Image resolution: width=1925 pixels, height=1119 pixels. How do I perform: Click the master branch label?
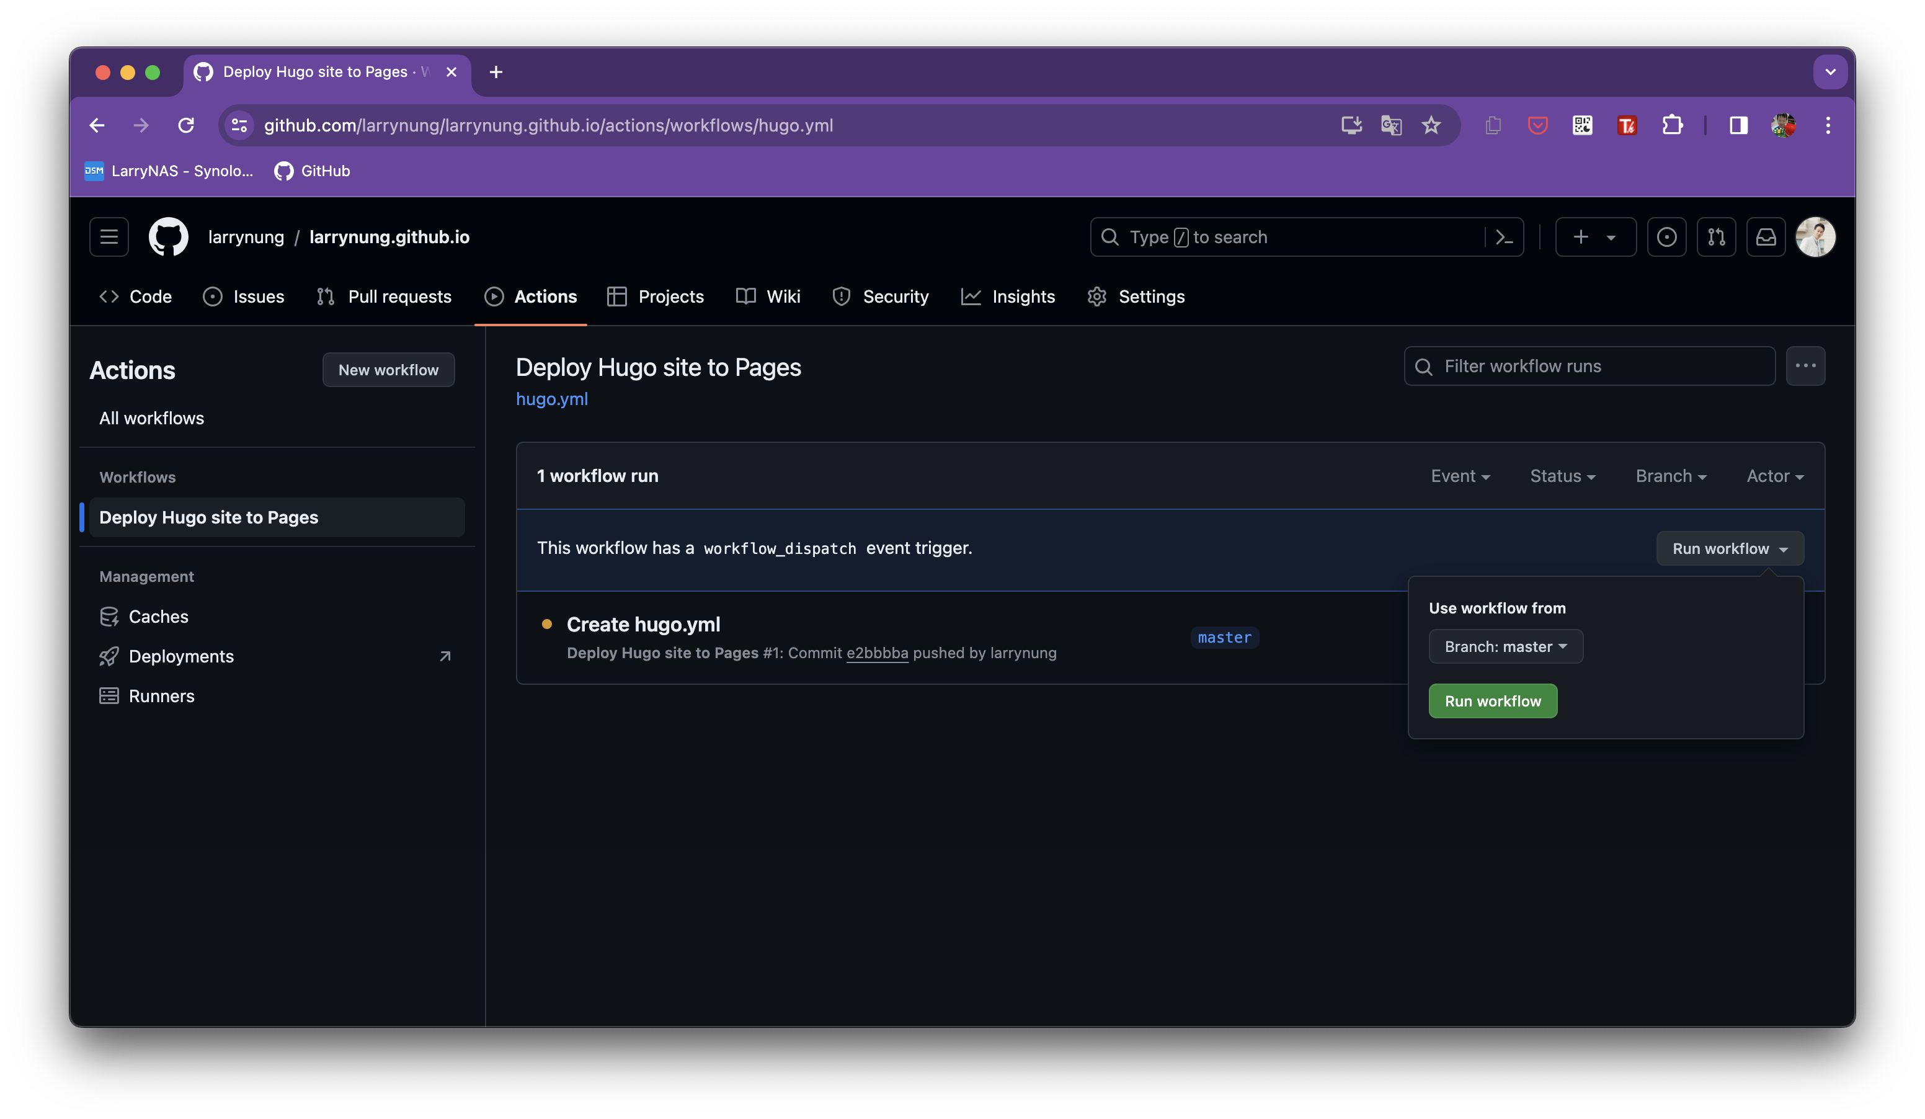[1224, 637]
